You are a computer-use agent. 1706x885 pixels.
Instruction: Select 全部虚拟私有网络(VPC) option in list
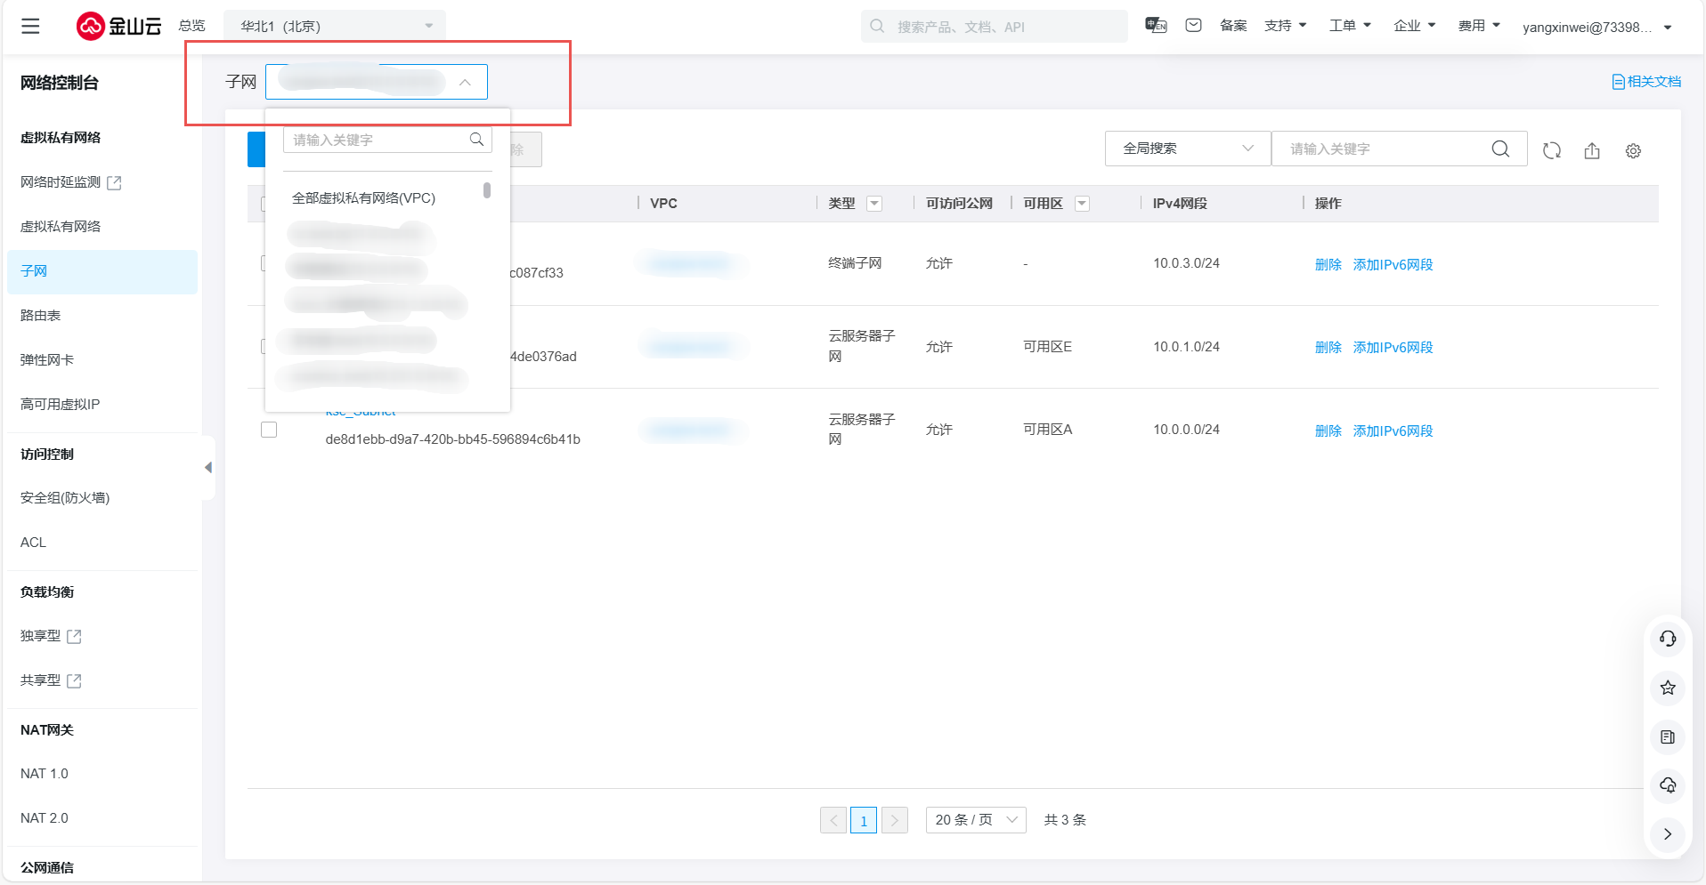[363, 198]
